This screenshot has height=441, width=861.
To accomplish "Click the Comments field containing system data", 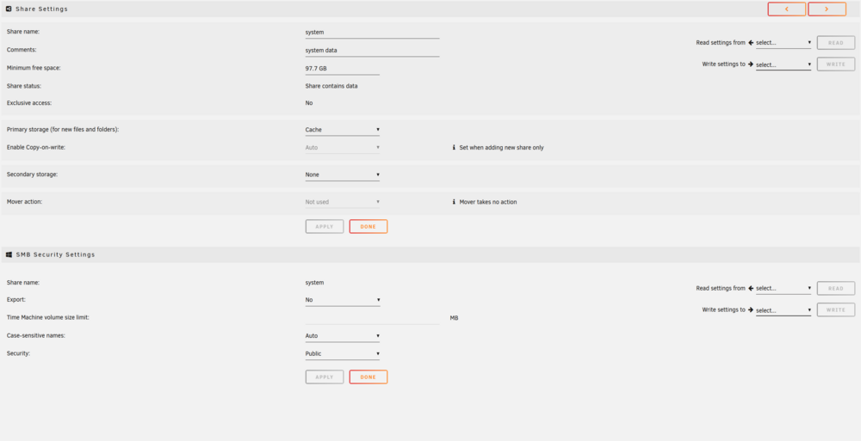I will [372, 51].
